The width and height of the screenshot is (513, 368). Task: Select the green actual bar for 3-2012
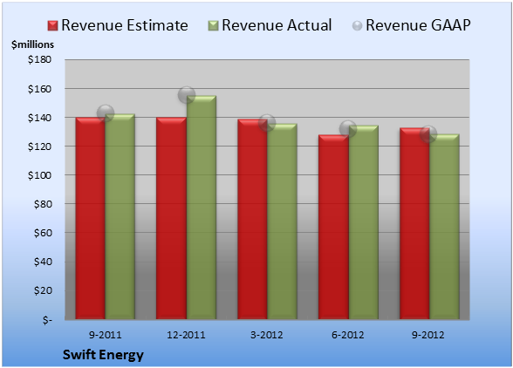(282, 221)
